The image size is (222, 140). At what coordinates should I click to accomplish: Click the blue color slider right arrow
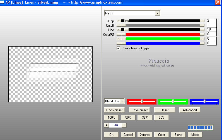(x=202, y=43)
